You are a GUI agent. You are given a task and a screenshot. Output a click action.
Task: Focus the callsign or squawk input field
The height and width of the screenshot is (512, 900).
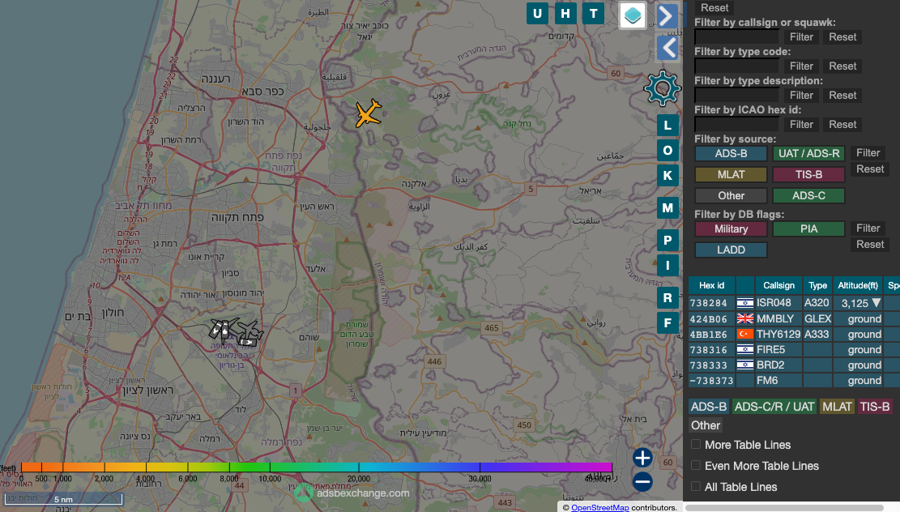click(x=736, y=36)
